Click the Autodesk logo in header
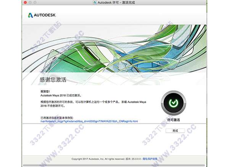Viewport: 229px width, 167px height. [42, 15]
